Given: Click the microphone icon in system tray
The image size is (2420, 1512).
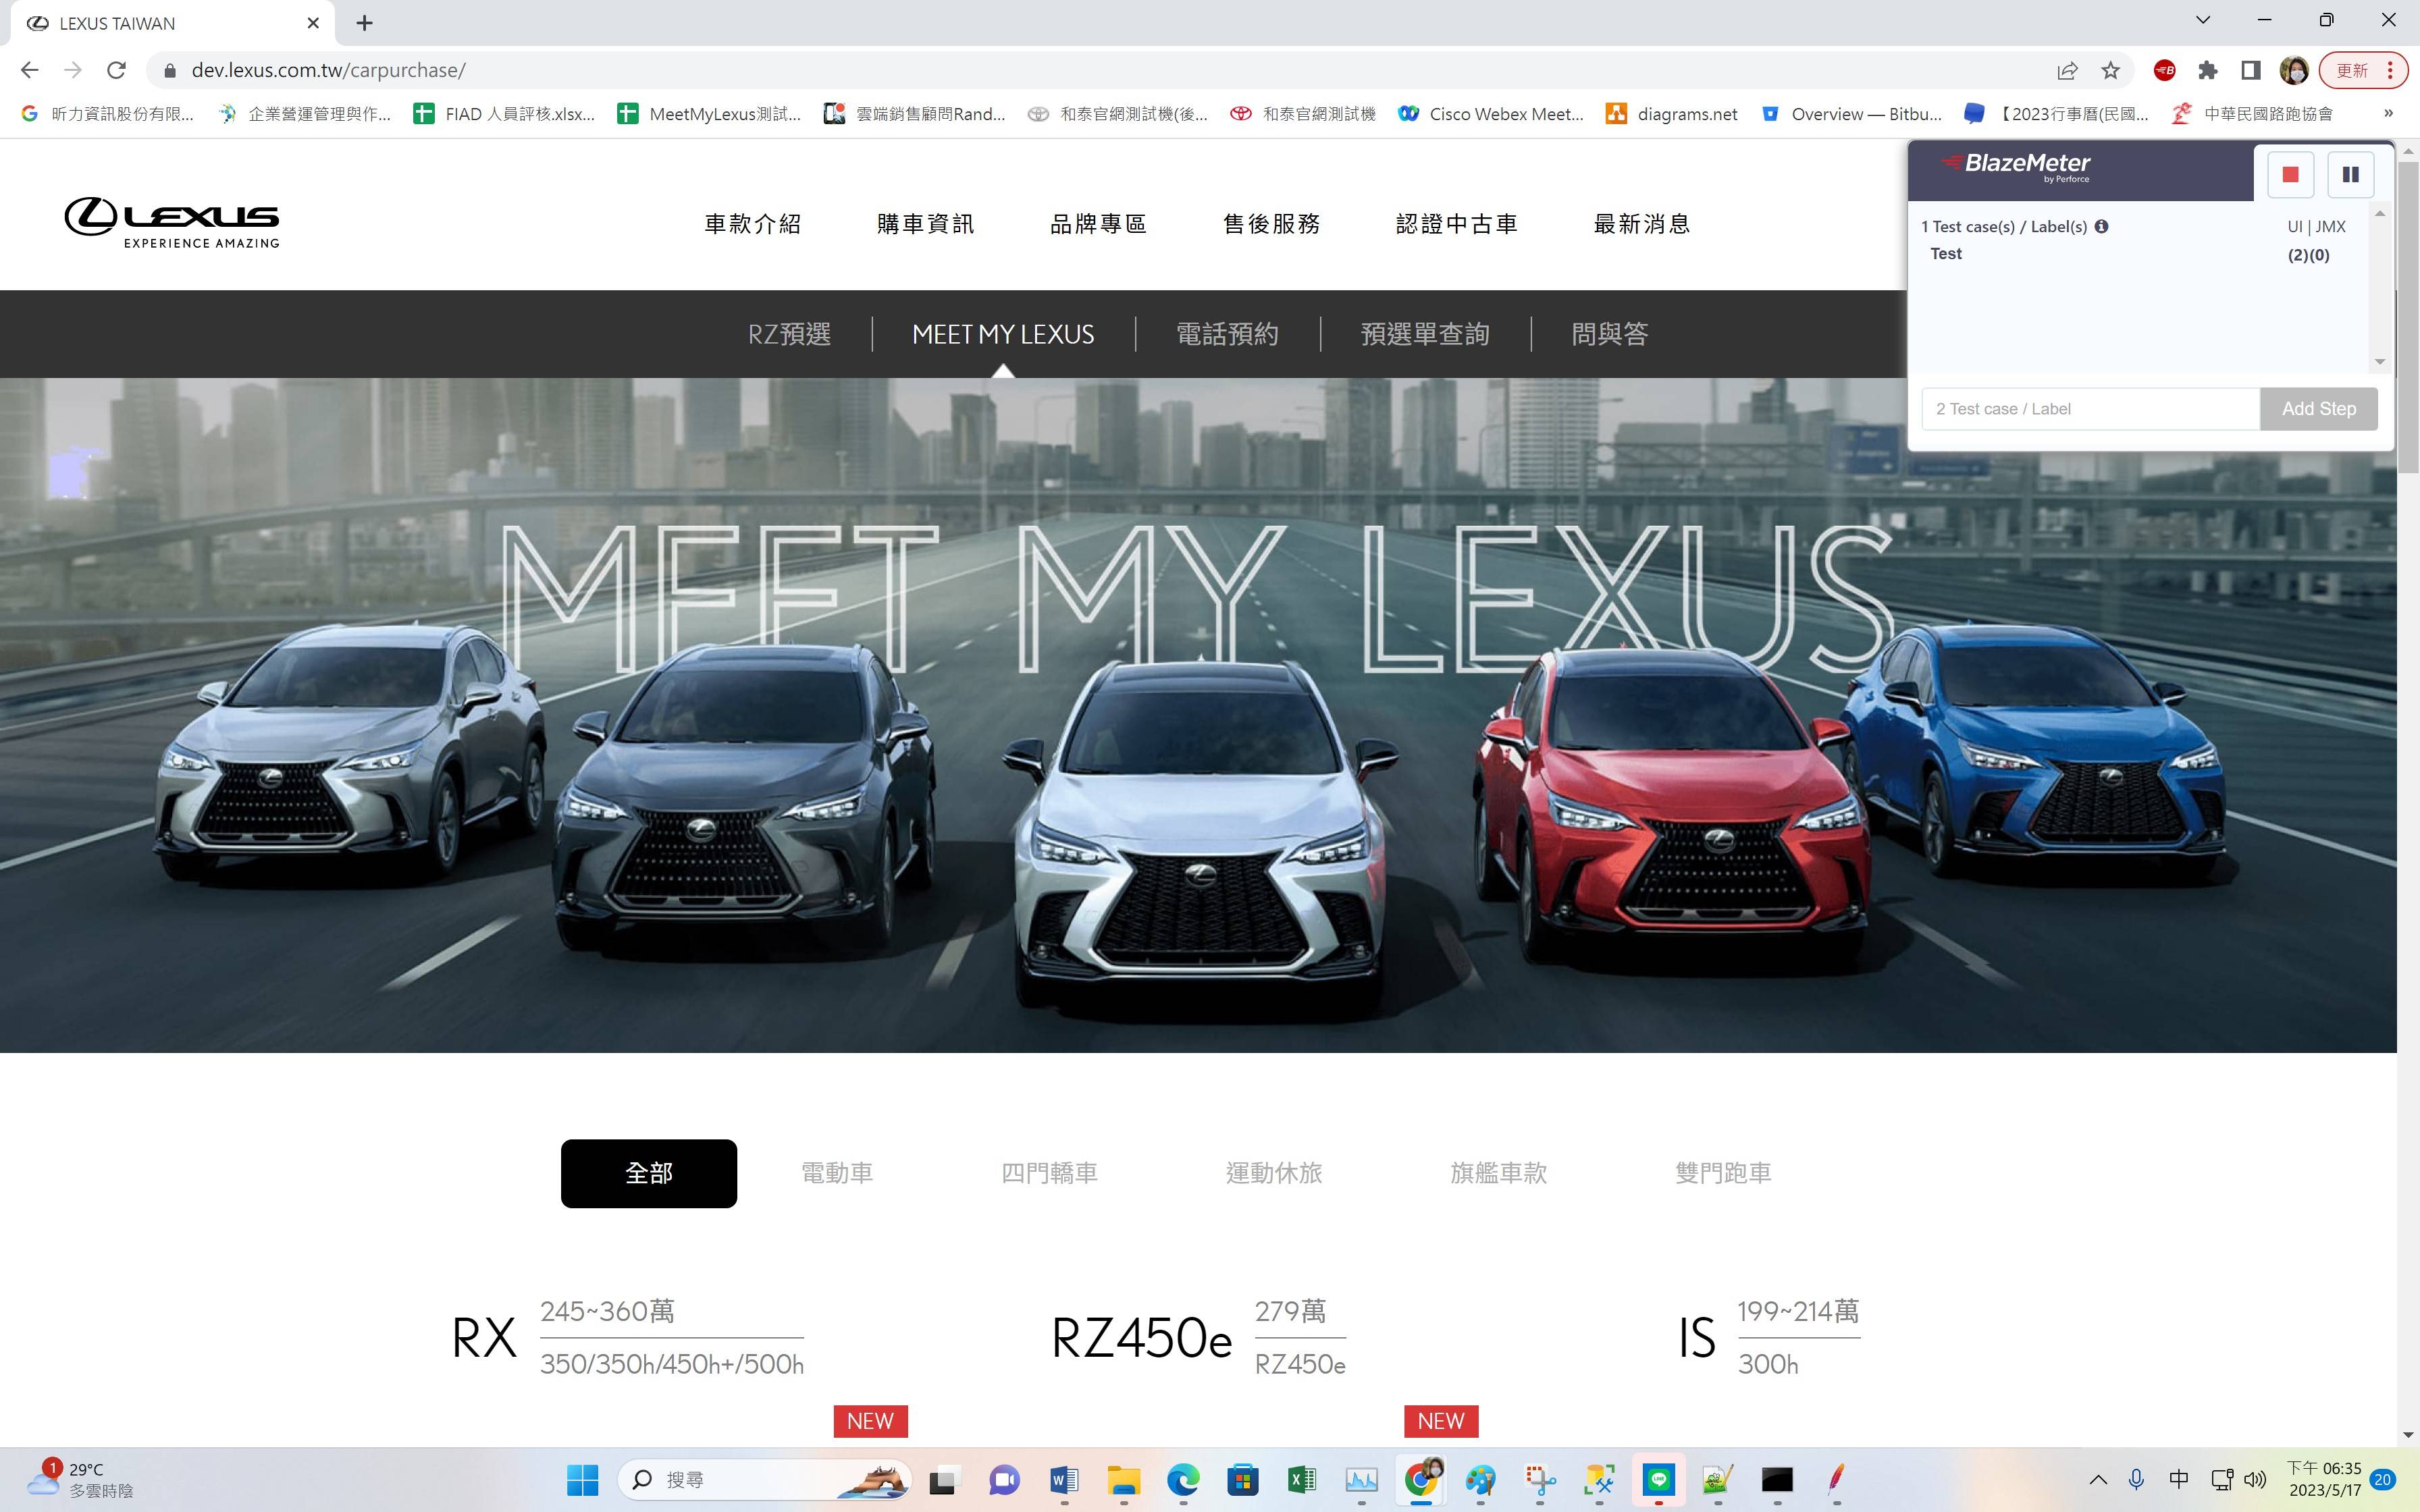Looking at the screenshot, I should click(x=2136, y=1479).
